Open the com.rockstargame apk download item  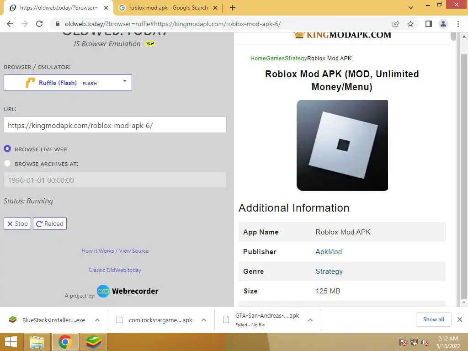(x=154, y=320)
